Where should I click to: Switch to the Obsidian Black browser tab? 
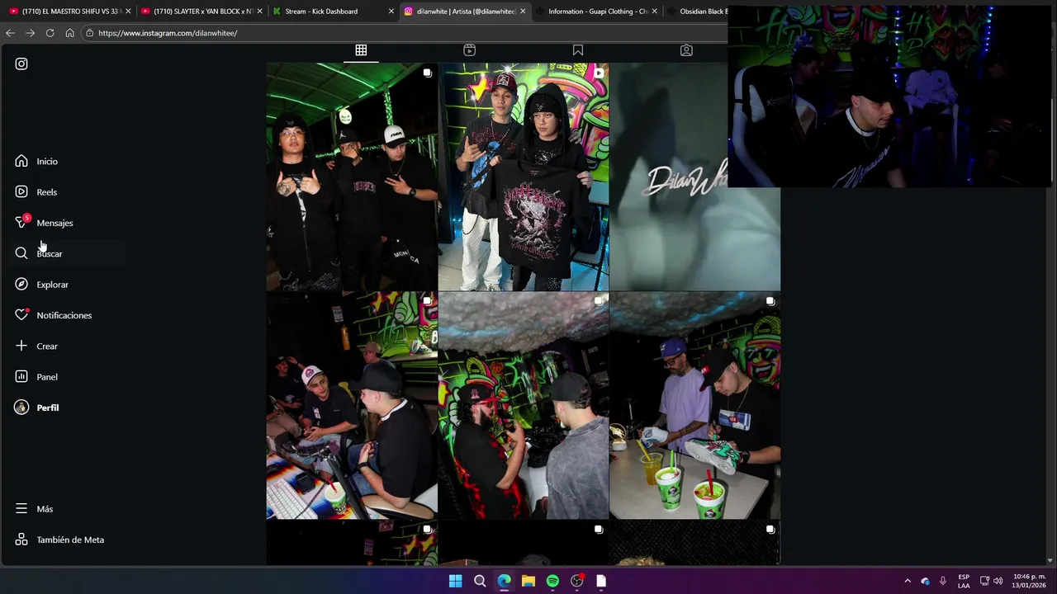696,12
